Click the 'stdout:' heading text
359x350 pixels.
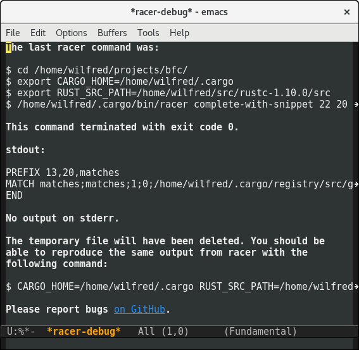(25, 150)
